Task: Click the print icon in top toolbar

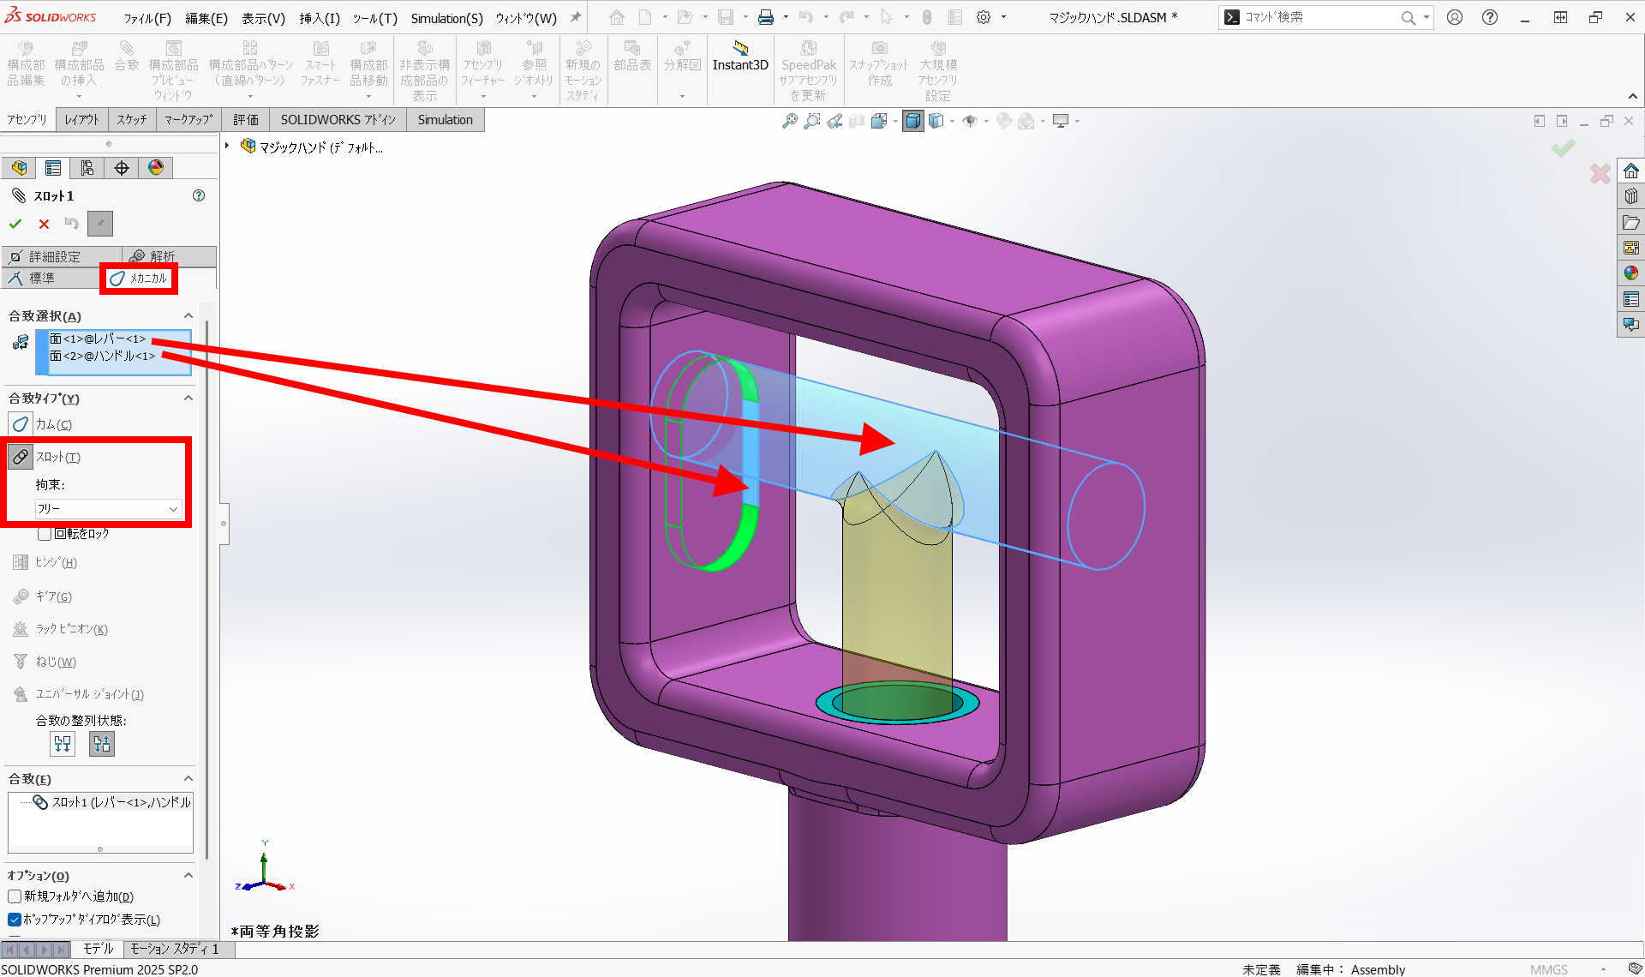Action: [x=766, y=17]
